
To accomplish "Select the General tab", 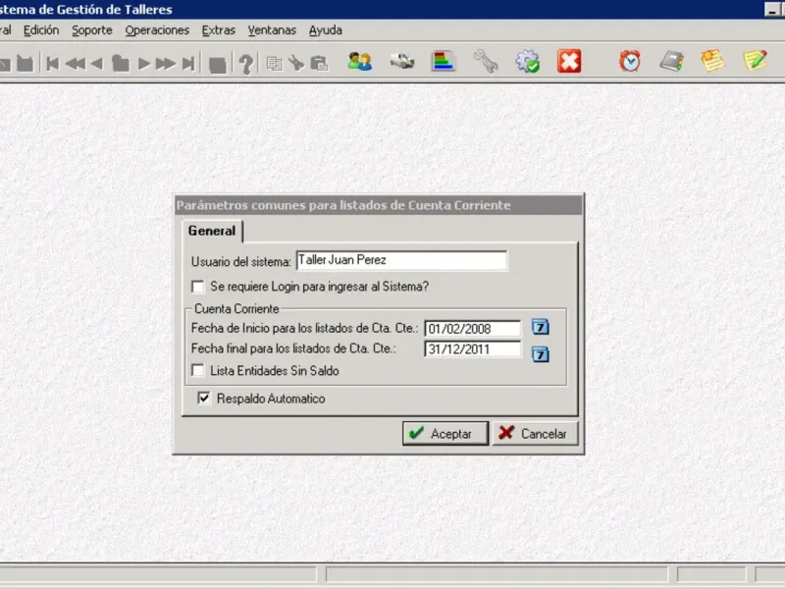I will (x=212, y=231).
